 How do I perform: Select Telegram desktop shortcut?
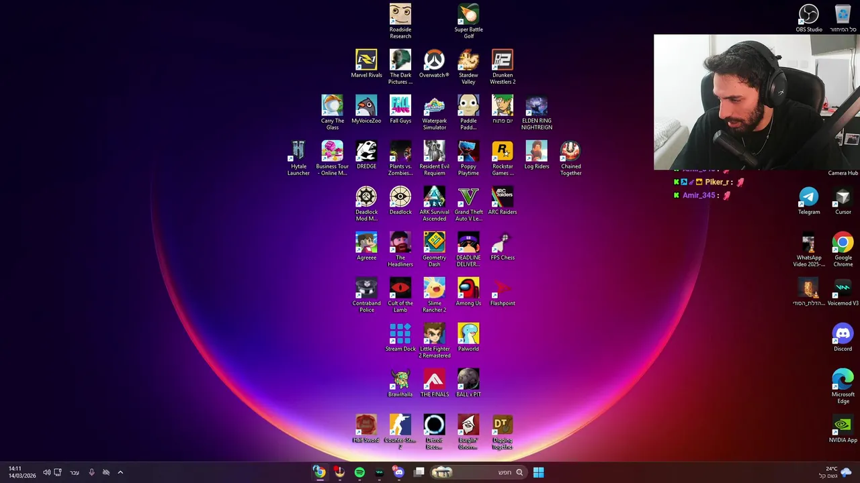click(x=809, y=201)
